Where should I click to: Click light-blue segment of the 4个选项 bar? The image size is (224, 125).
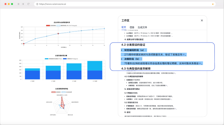(53, 68)
